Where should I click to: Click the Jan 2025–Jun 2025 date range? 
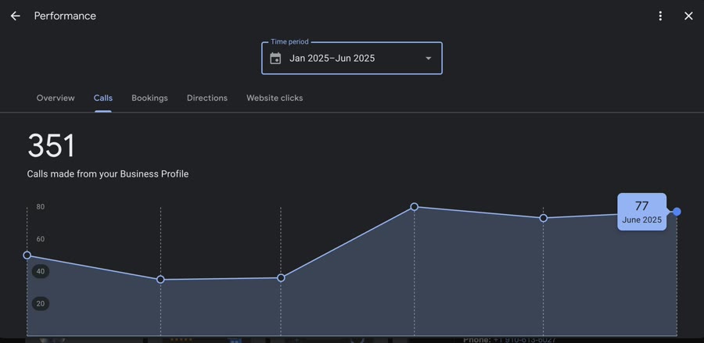[x=332, y=59]
